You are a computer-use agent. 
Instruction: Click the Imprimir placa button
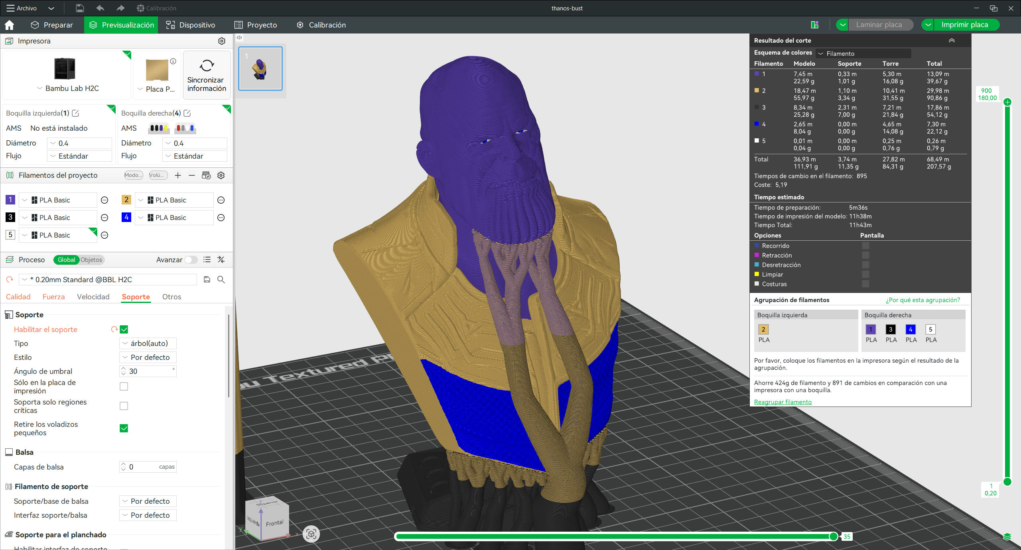click(964, 25)
